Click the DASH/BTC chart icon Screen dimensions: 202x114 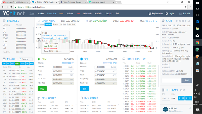pos(39,21)
